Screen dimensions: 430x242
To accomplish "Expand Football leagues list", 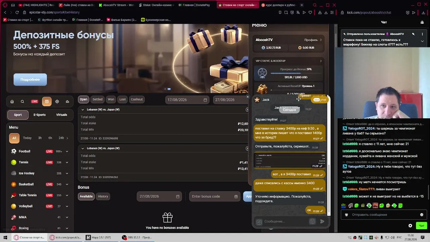I will (x=67, y=152).
